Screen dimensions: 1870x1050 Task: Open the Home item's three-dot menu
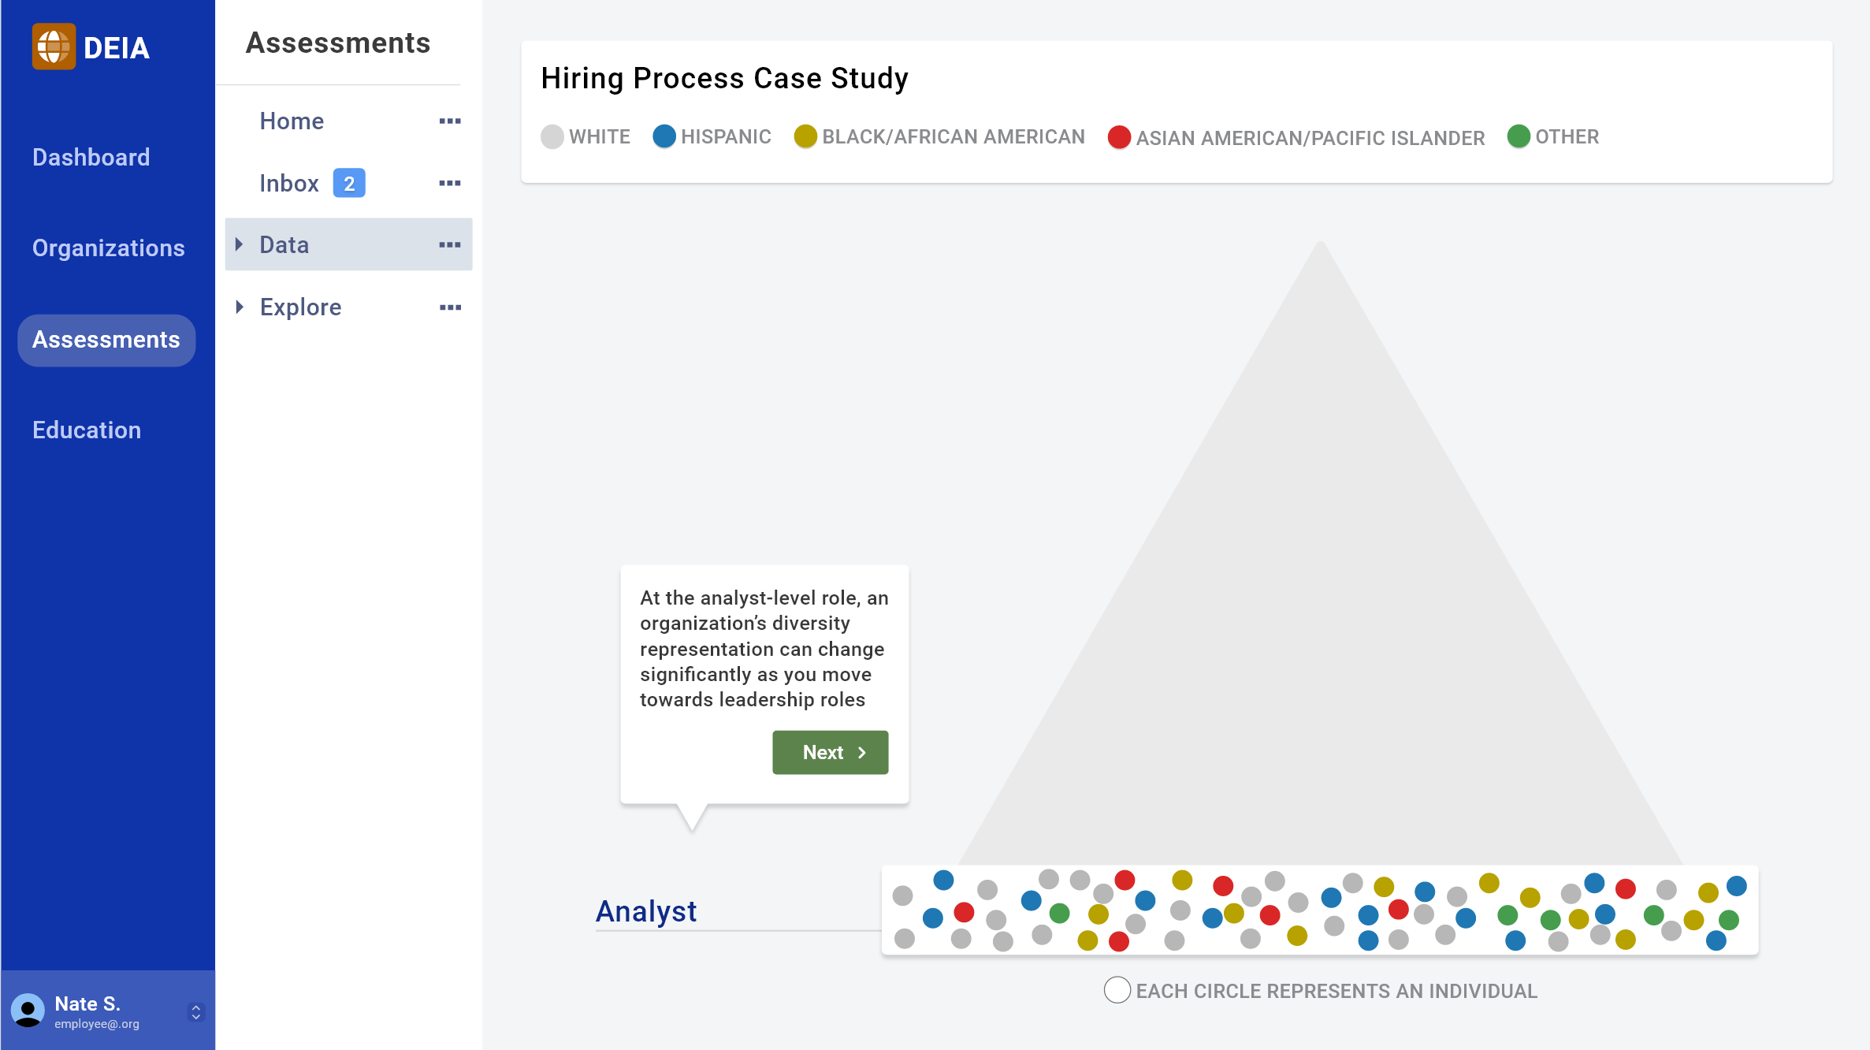[449, 121]
